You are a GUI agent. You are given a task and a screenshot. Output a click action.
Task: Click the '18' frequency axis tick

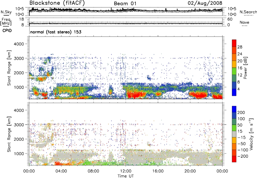coord(22,19)
